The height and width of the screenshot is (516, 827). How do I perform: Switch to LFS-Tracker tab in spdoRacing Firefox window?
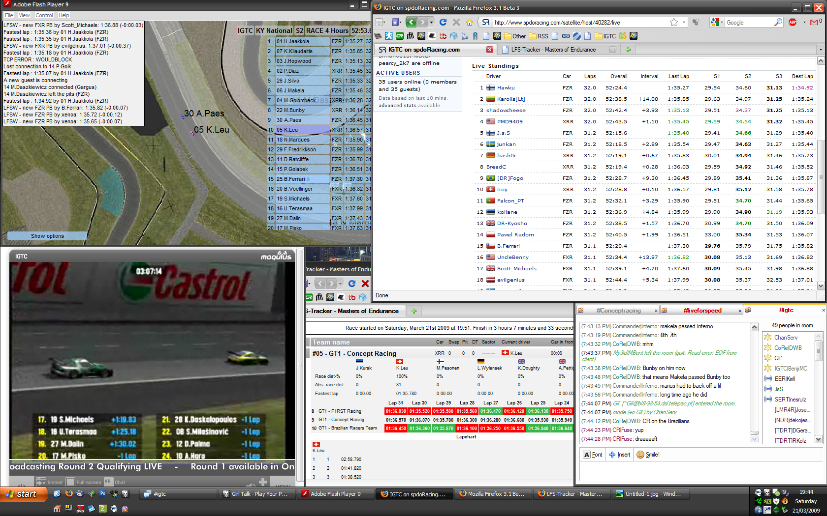559,50
